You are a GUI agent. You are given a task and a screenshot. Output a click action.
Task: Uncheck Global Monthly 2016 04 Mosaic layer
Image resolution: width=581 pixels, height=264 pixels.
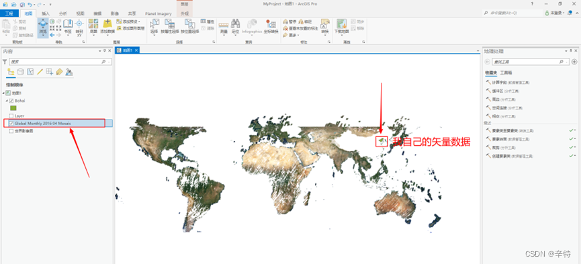tap(11, 123)
